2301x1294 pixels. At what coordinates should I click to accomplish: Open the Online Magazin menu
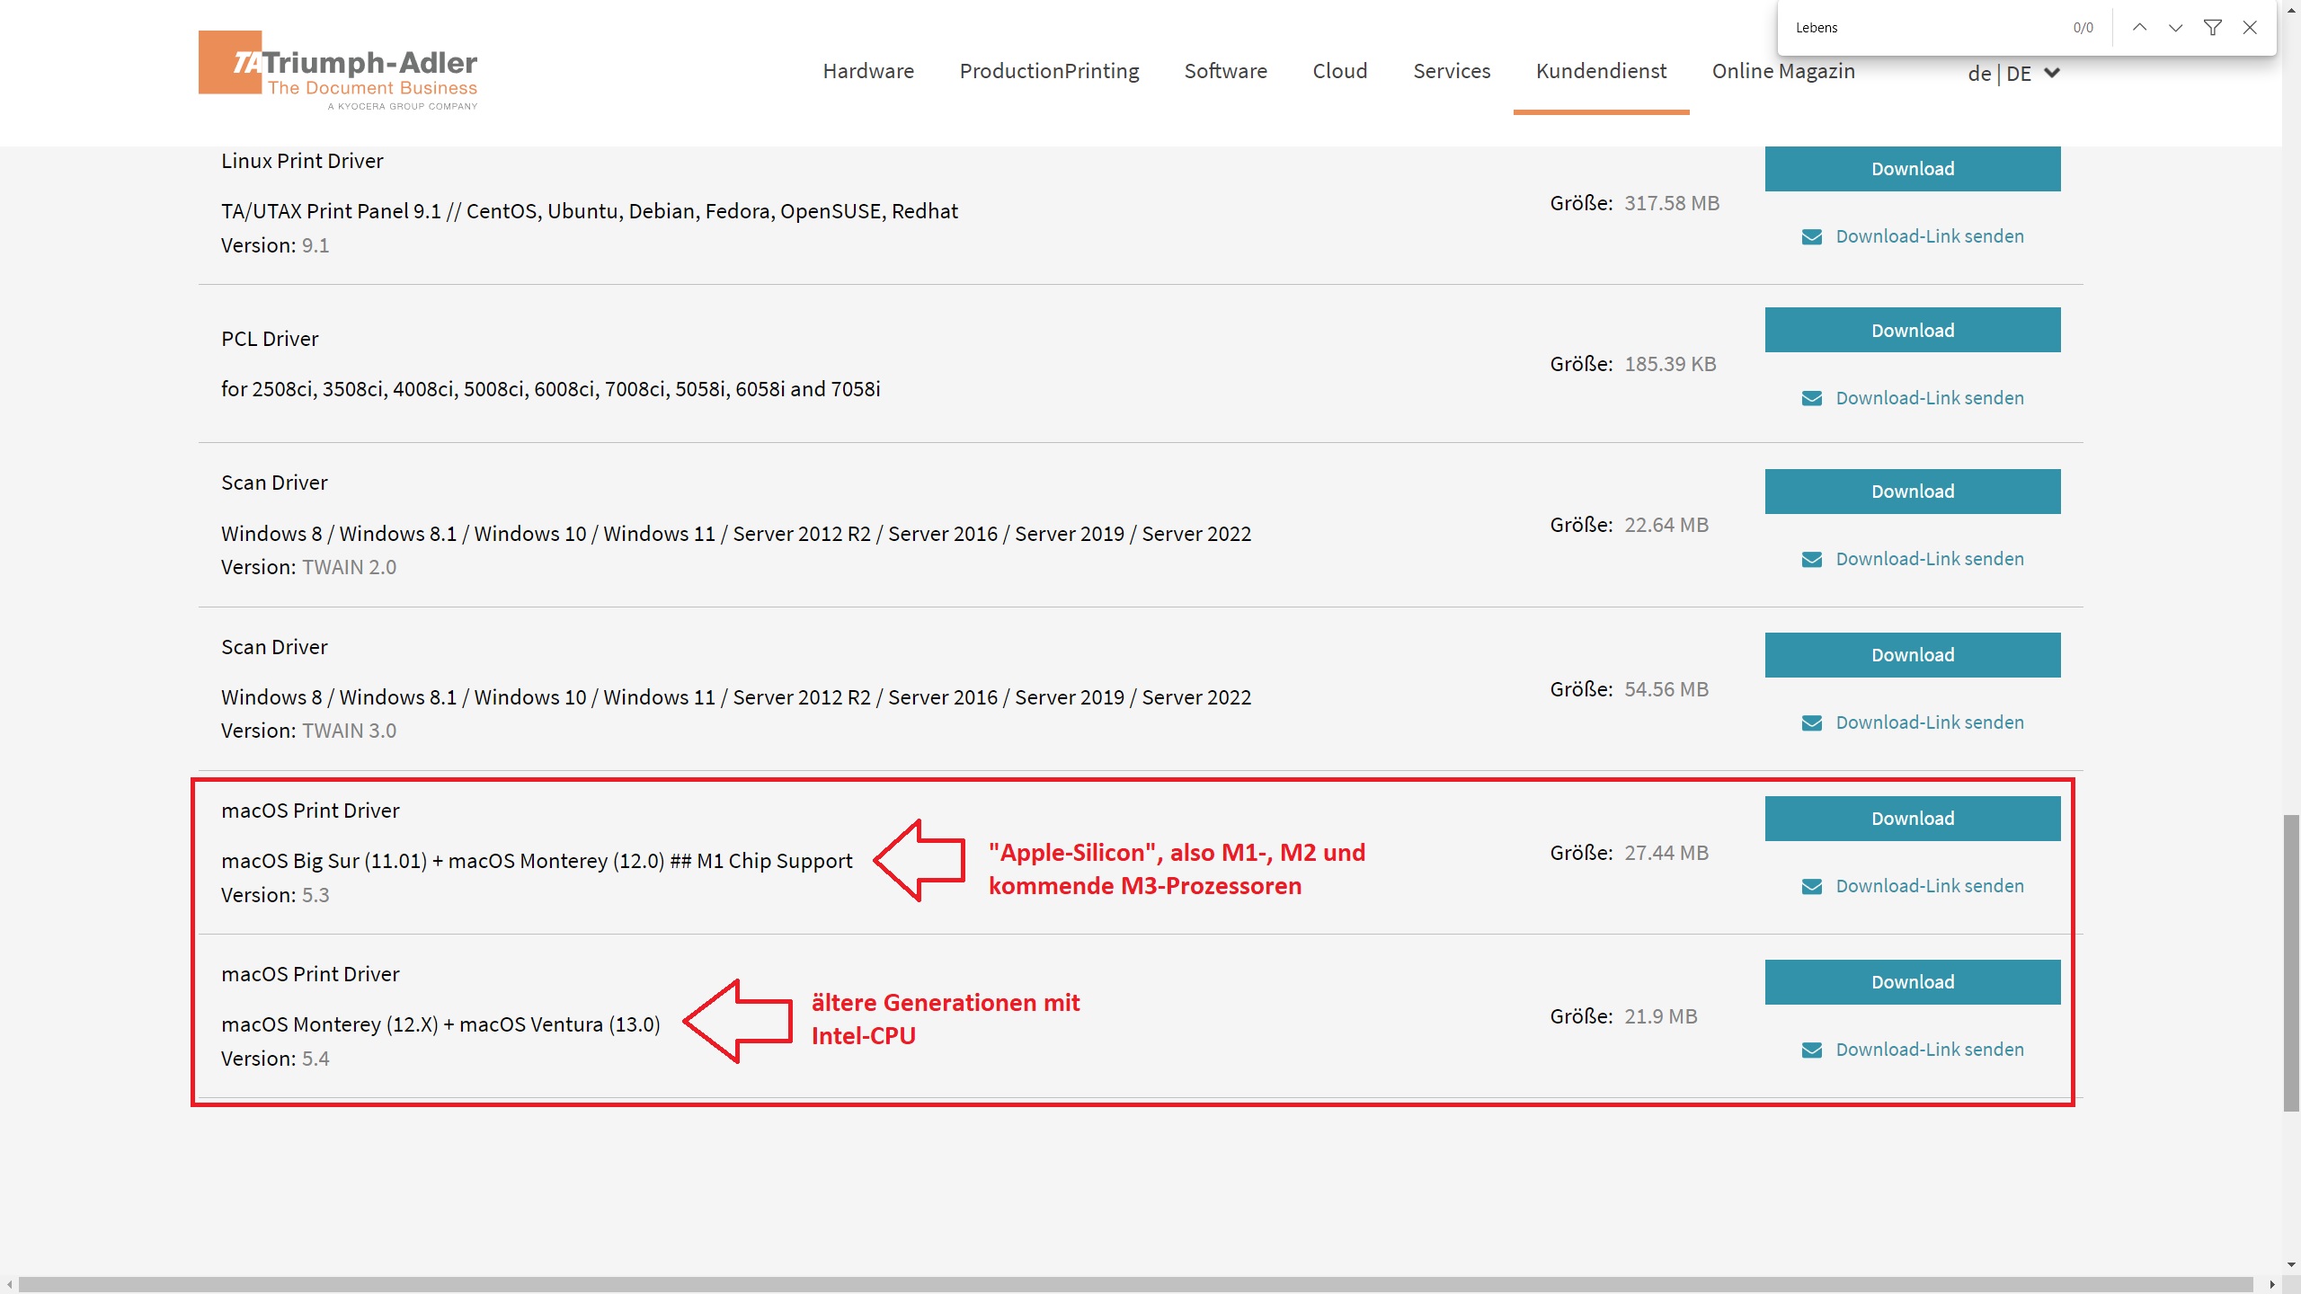(x=1783, y=71)
